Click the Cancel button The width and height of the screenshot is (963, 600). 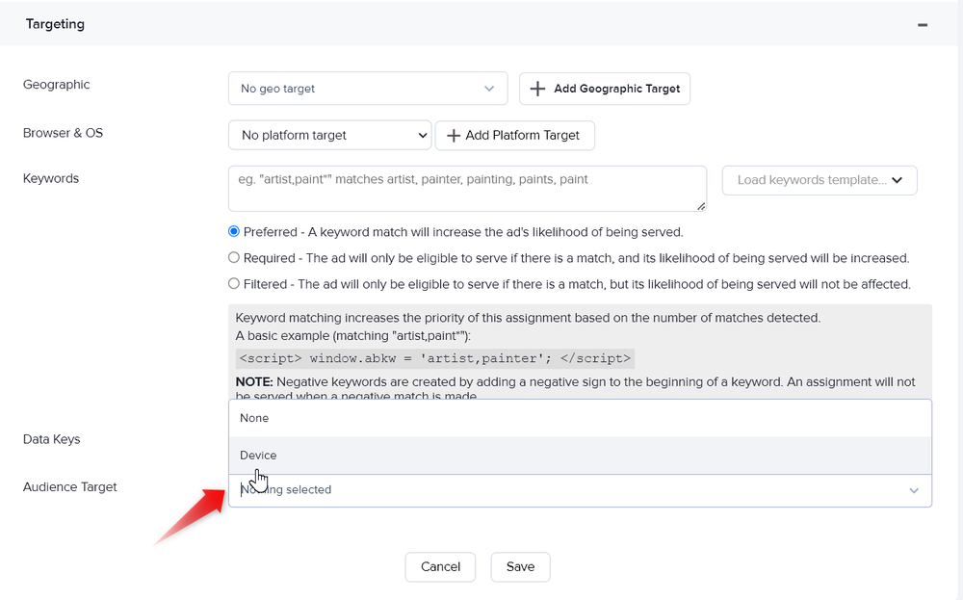point(440,567)
